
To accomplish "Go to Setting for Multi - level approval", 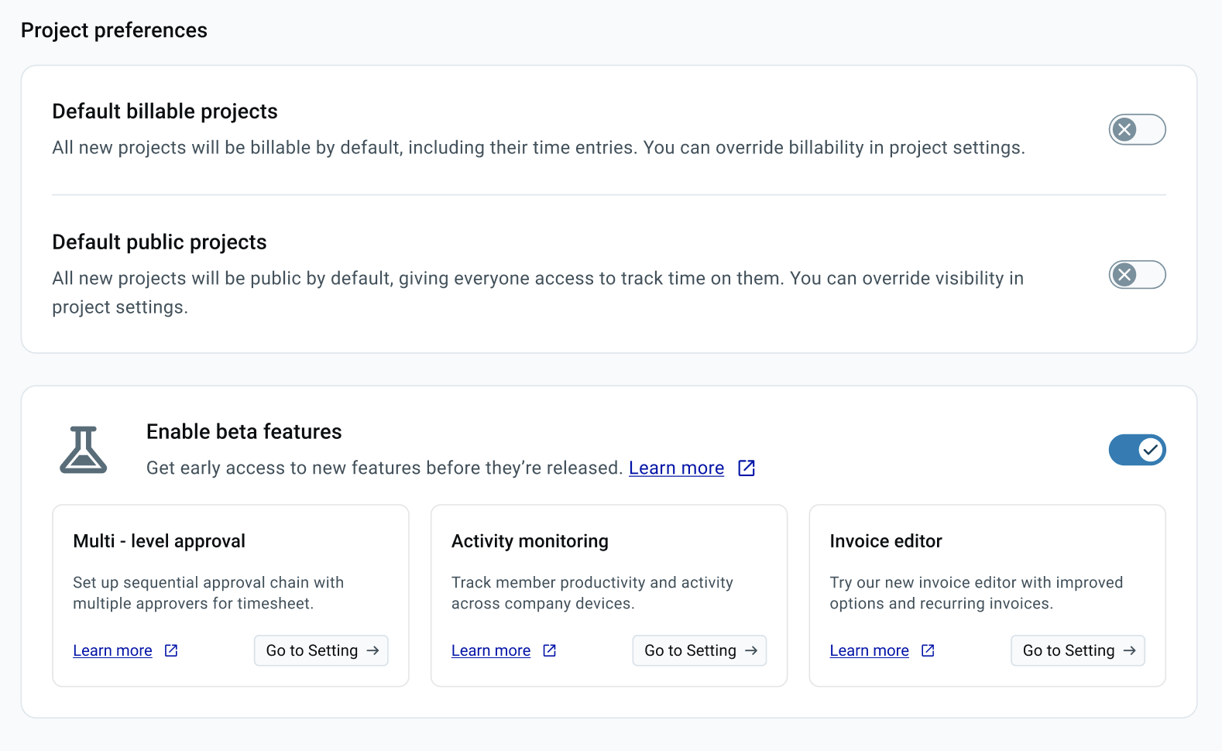I will coord(321,650).
